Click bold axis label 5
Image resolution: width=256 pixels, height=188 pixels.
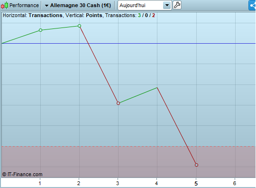(x=196, y=184)
